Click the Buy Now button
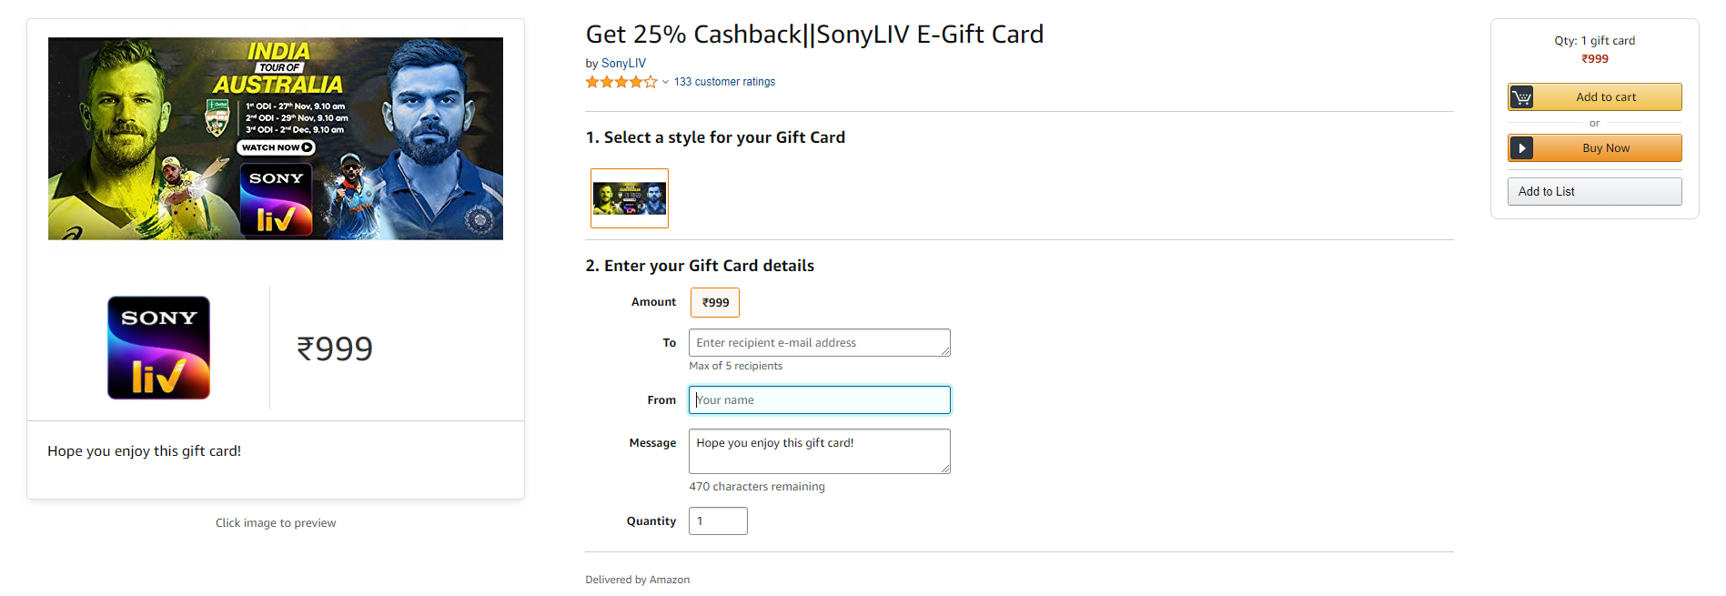Viewport: 1726px width, 596px height. [x=1595, y=148]
